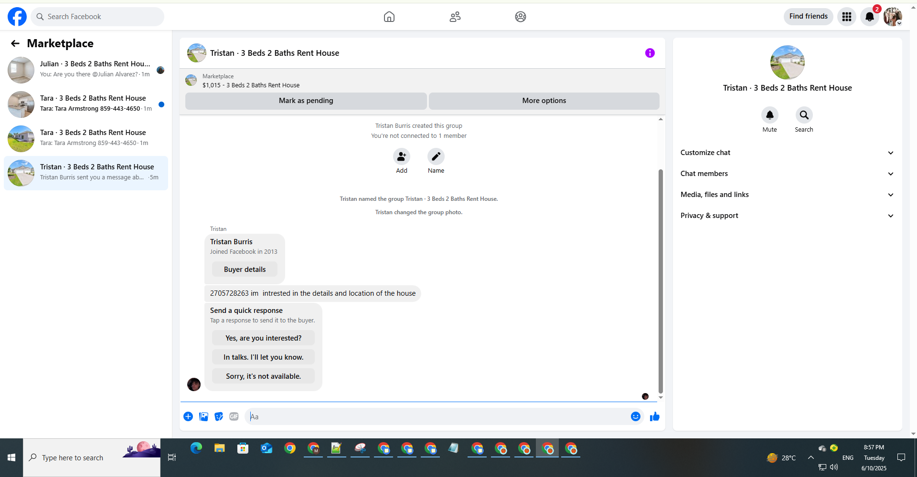Image resolution: width=917 pixels, height=477 pixels.
Task: Click group avatar beside chat title in conversation header
Action: (x=197, y=53)
